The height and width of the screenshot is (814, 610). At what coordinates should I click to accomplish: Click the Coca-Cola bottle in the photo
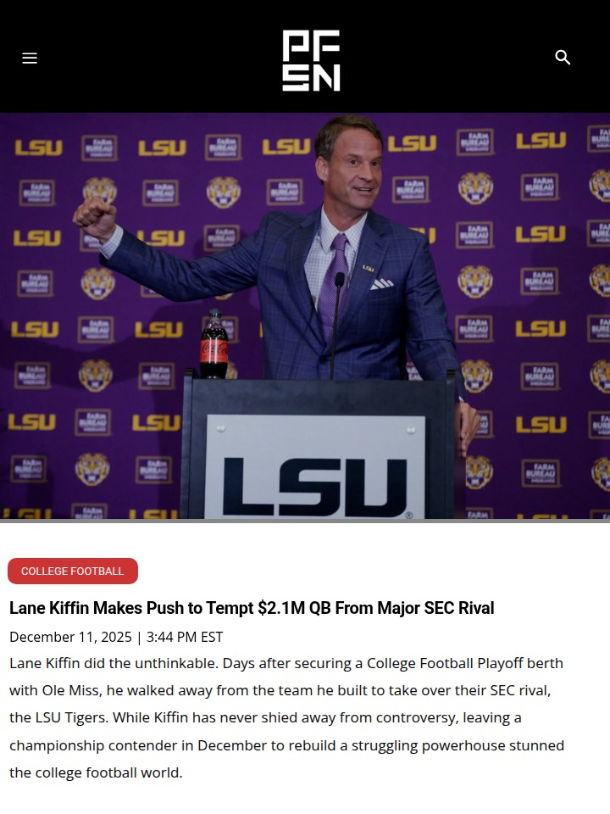click(213, 343)
